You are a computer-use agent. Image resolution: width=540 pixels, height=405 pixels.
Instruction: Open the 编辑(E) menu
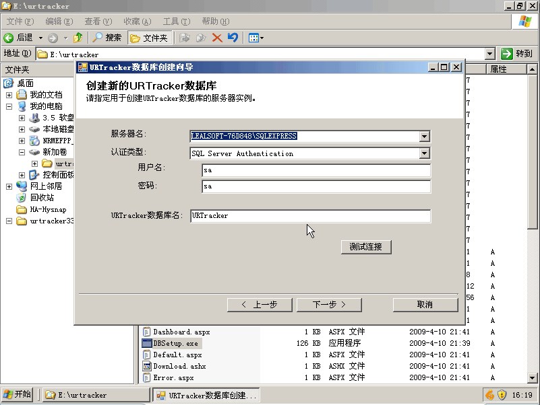(x=59, y=22)
